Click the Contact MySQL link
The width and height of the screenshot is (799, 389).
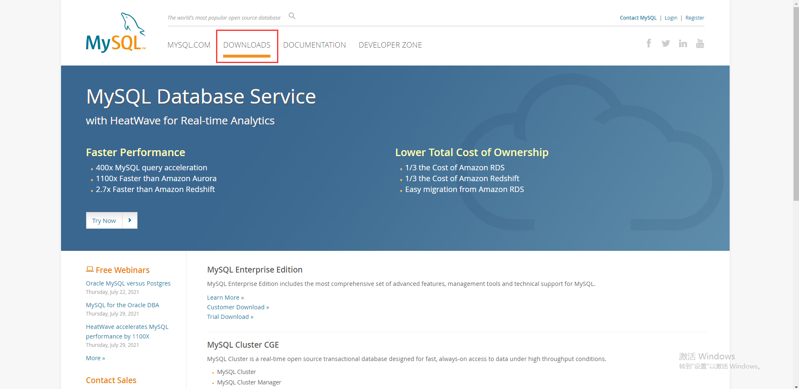coord(638,18)
